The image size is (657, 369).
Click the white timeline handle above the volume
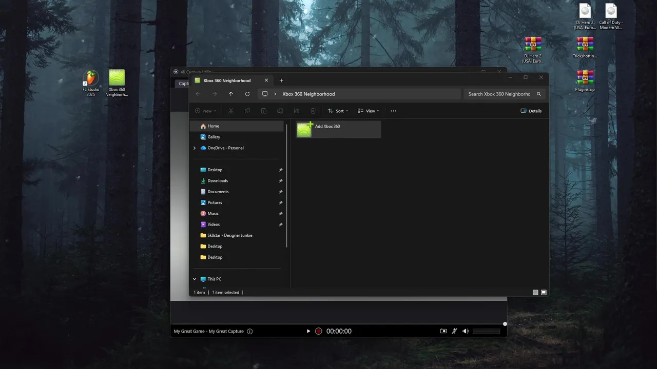505,324
